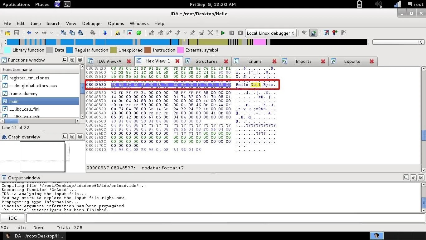Click the Save floppy disk icon
Image resolution: width=426 pixels, height=240 pixels.
[x=17, y=33]
